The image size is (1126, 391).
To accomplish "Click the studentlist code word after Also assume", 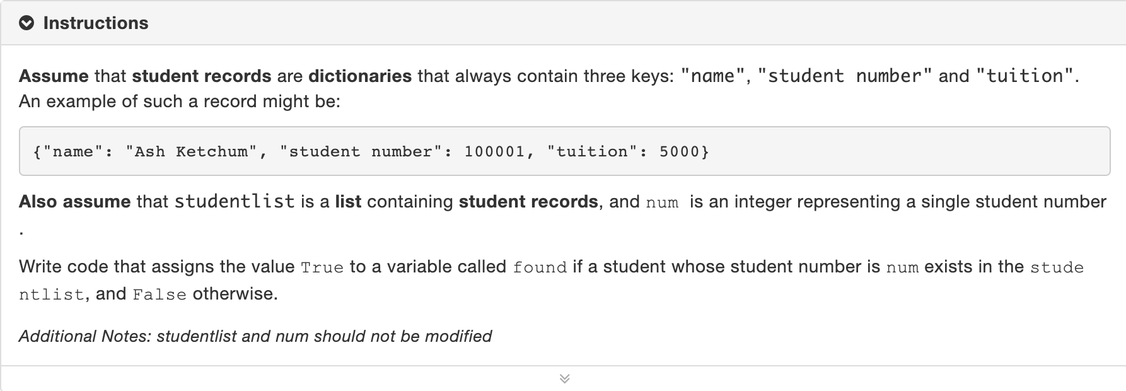I will 234,202.
